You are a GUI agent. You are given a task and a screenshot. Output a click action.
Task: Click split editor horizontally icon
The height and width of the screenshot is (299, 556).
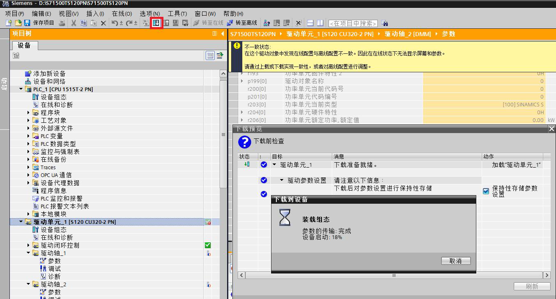(310, 23)
